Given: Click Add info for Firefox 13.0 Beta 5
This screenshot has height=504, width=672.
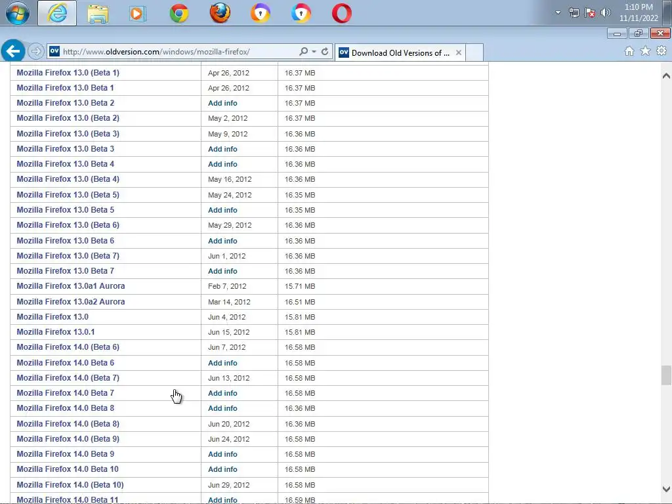Looking at the screenshot, I should click(222, 210).
